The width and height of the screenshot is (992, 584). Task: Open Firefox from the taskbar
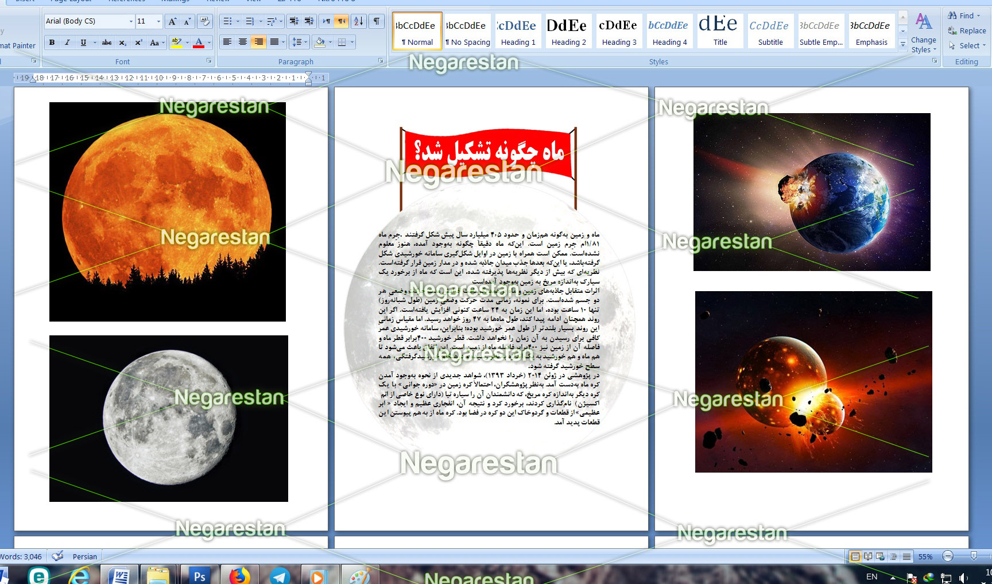pos(239,575)
